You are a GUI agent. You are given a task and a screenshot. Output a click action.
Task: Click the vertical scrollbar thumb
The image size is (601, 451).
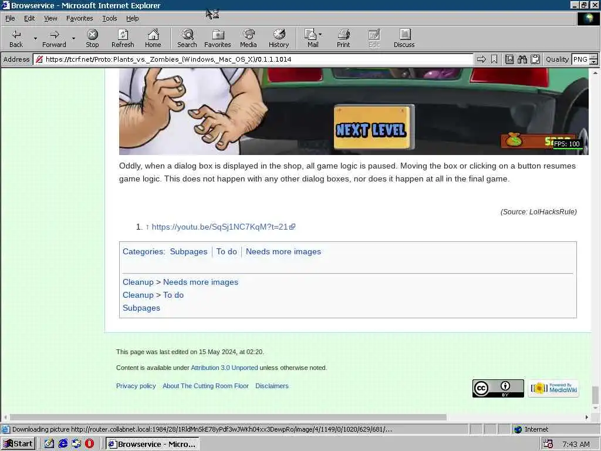pyautogui.click(x=595, y=395)
